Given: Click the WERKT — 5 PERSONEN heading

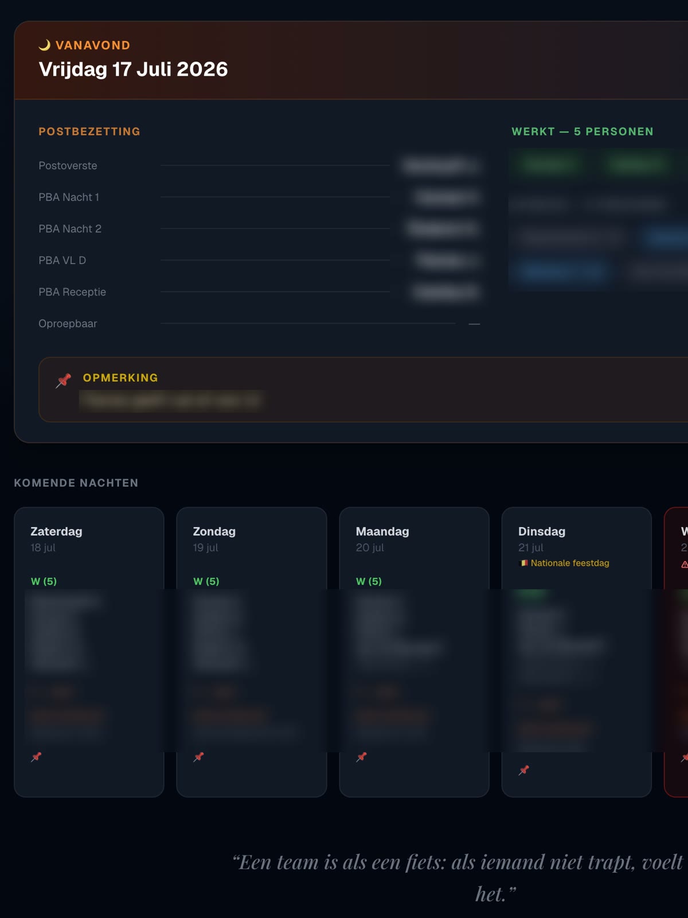Looking at the screenshot, I should point(583,131).
